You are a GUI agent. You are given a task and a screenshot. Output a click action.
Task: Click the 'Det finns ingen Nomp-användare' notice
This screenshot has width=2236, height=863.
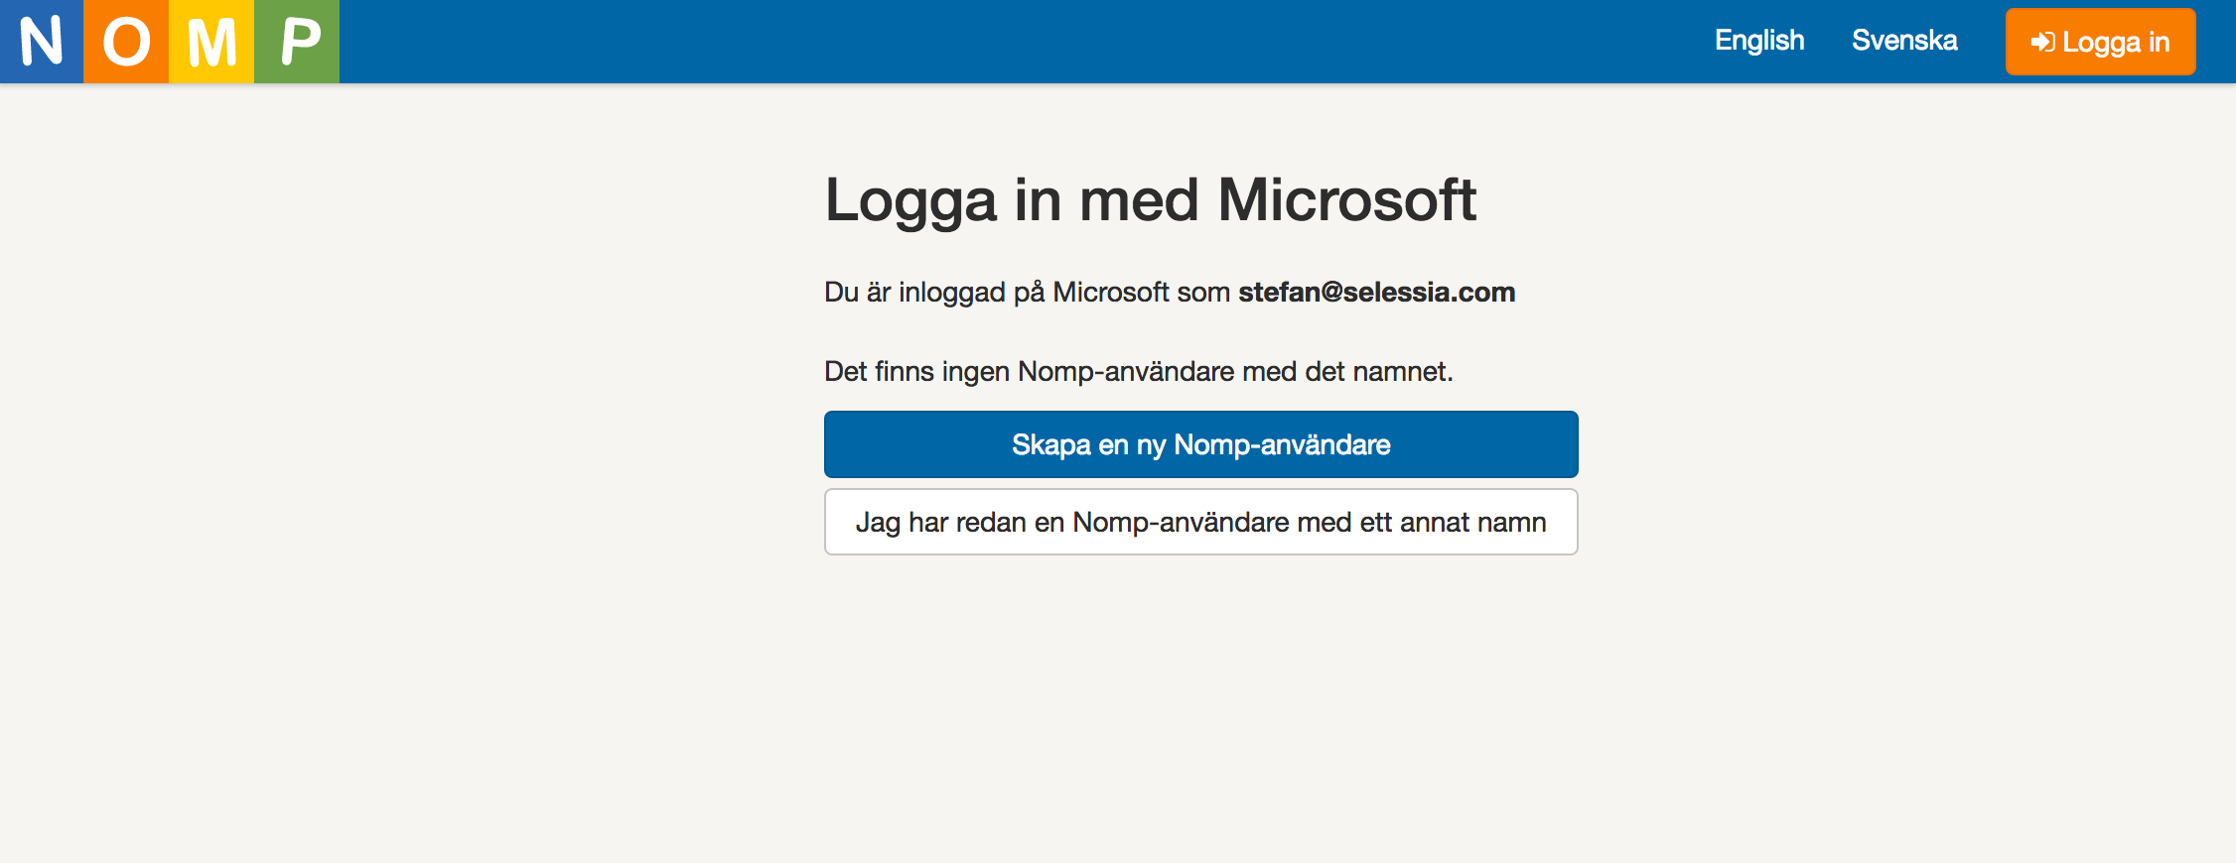tap(1138, 371)
